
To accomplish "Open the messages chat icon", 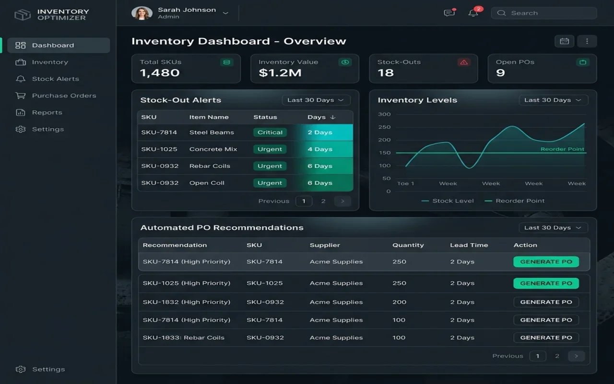I will (449, 13).
